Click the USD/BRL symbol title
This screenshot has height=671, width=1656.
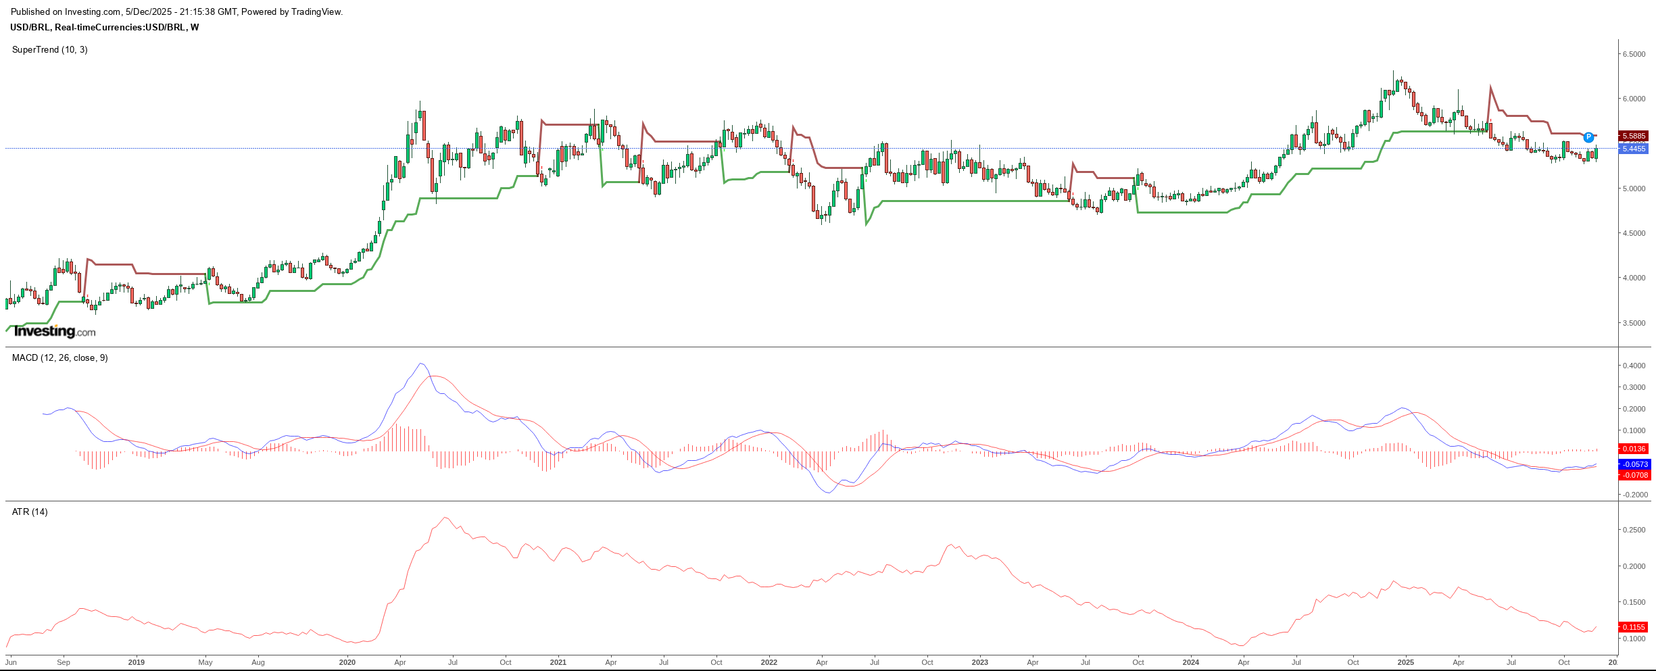[x=104, y=27]
